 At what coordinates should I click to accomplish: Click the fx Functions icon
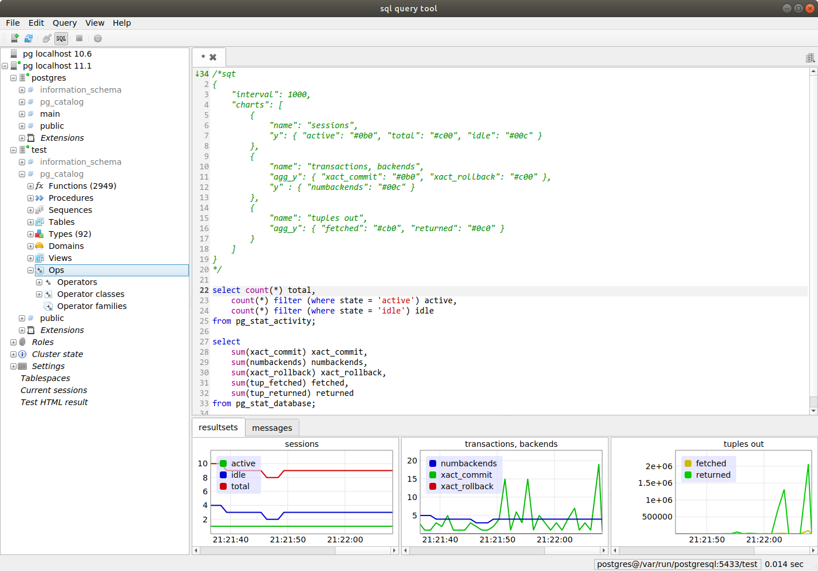[39, 186]
